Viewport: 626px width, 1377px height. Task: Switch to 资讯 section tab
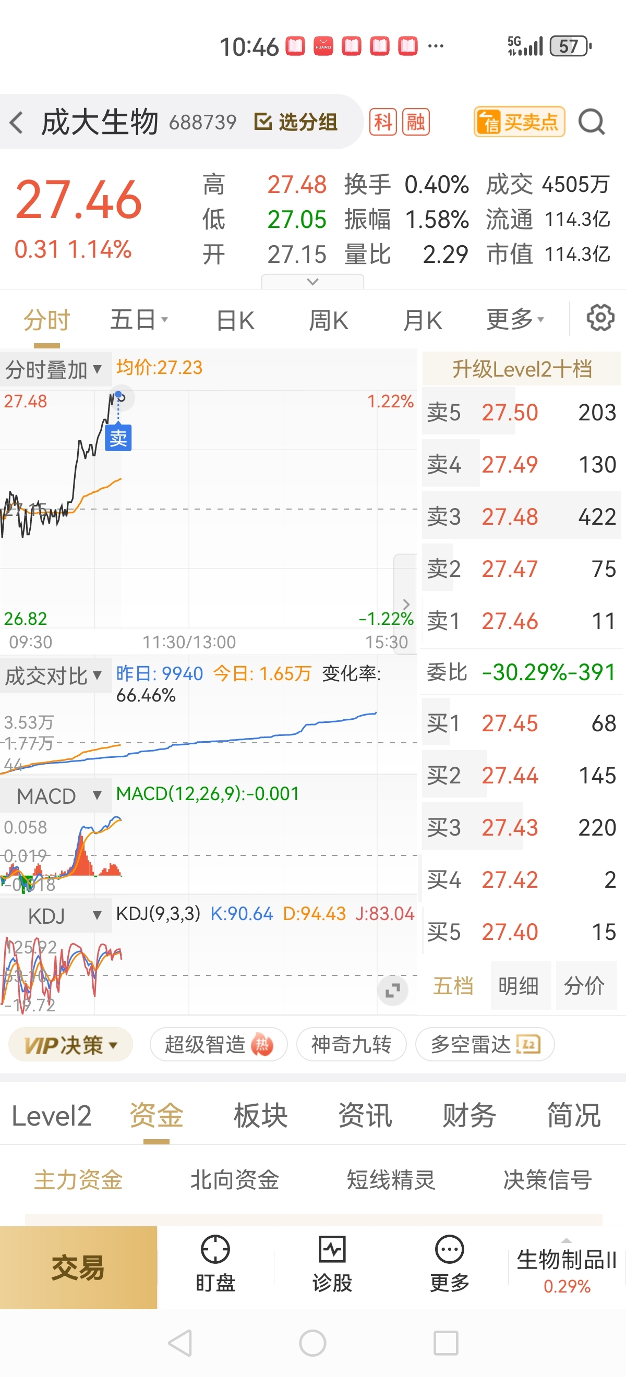click(x=365, y=1116)
